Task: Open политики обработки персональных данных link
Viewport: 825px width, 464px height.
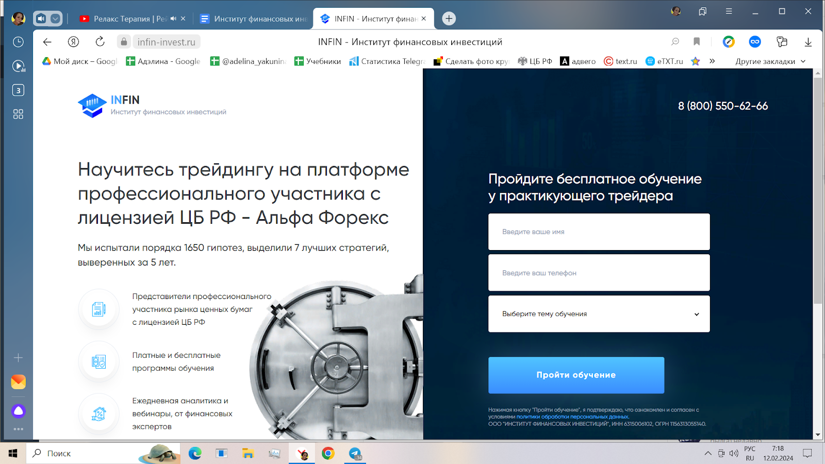Action: tap(572, 417)
